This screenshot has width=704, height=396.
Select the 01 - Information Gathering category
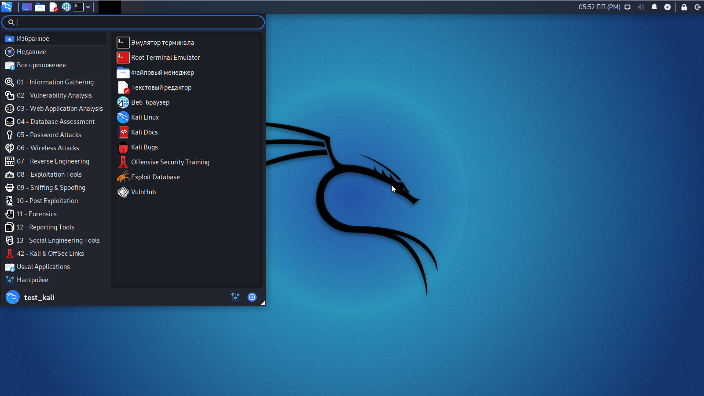pyautogui.click(x=55, y=82)
